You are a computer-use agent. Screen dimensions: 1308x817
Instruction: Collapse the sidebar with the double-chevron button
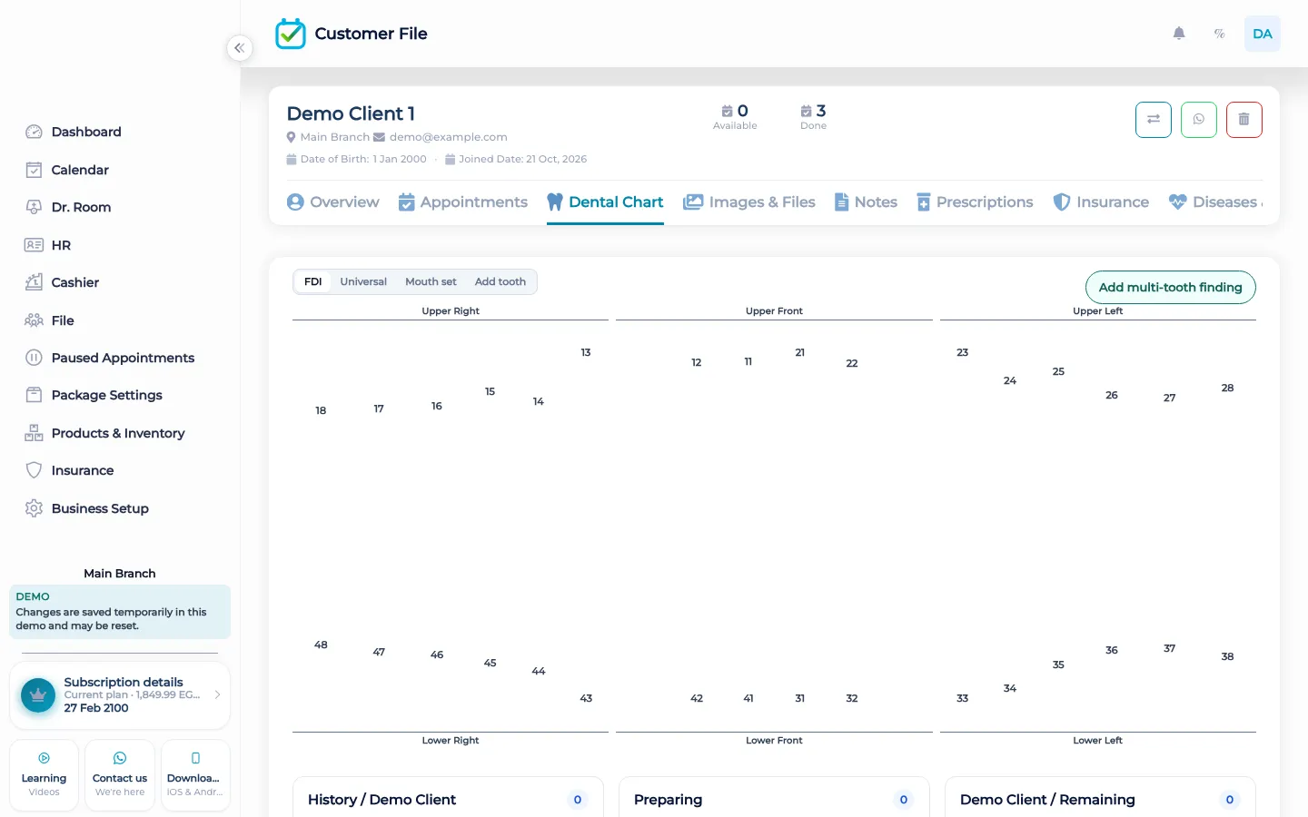point(239,48)
